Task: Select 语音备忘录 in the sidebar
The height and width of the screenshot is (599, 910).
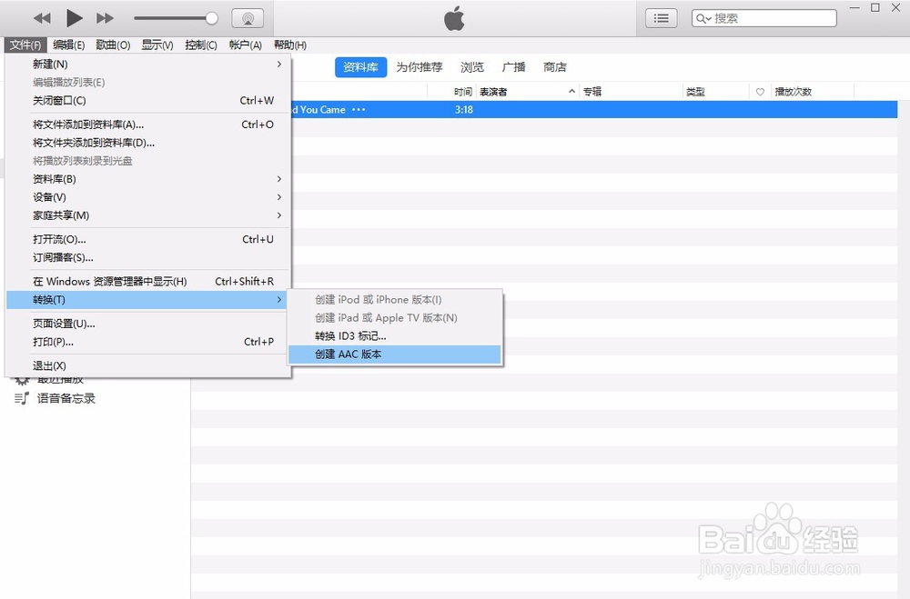Action: 64,398
